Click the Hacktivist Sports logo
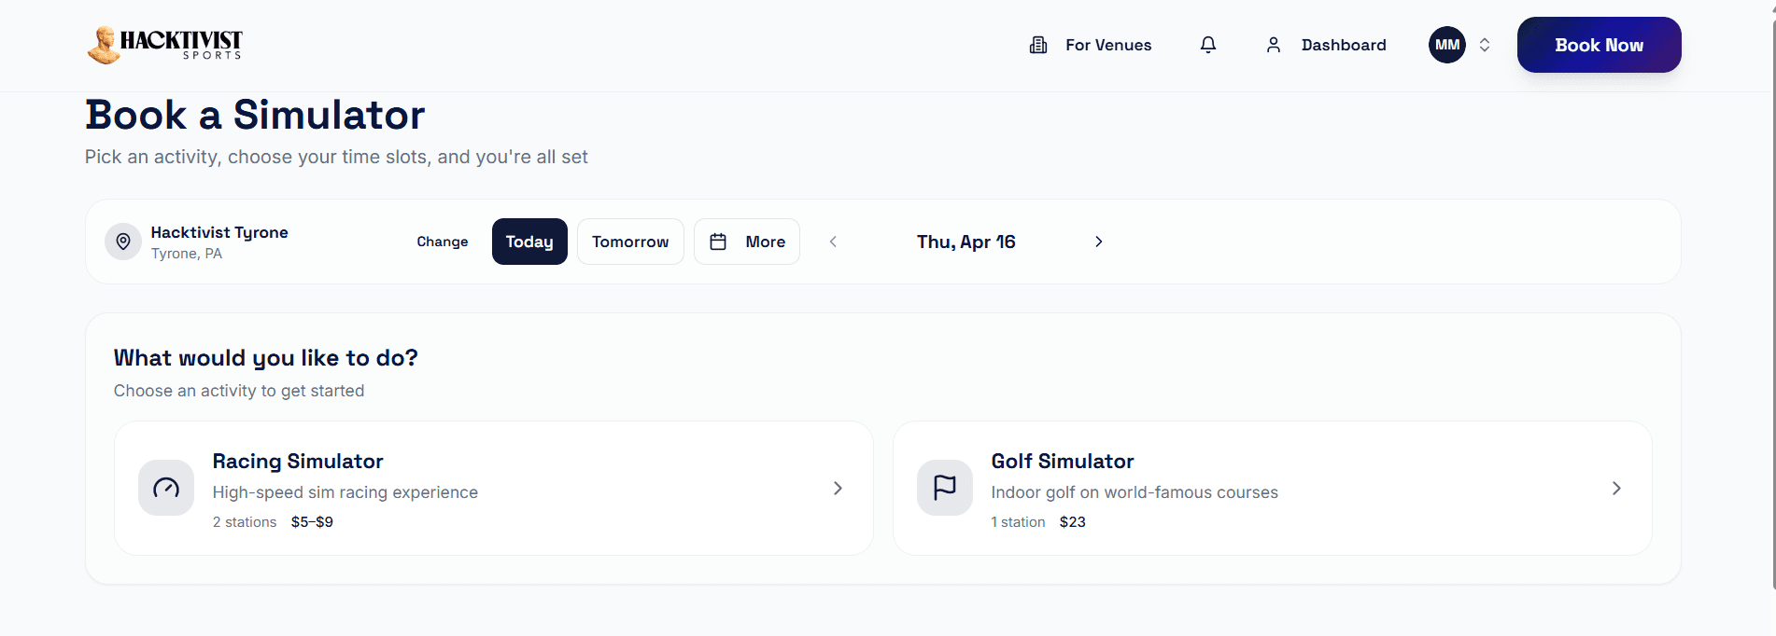This screenshot has height=636, width=1776. (164, 45)
